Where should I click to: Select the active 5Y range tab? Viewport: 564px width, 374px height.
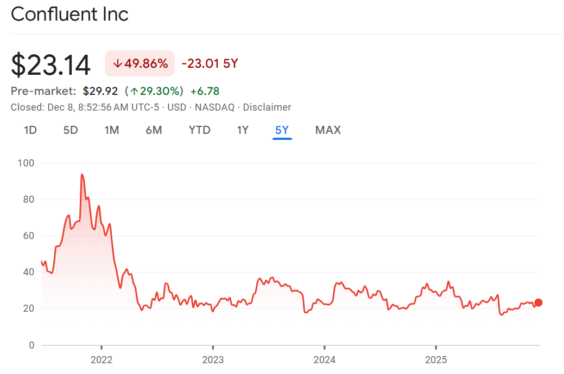tap(282, 130)
